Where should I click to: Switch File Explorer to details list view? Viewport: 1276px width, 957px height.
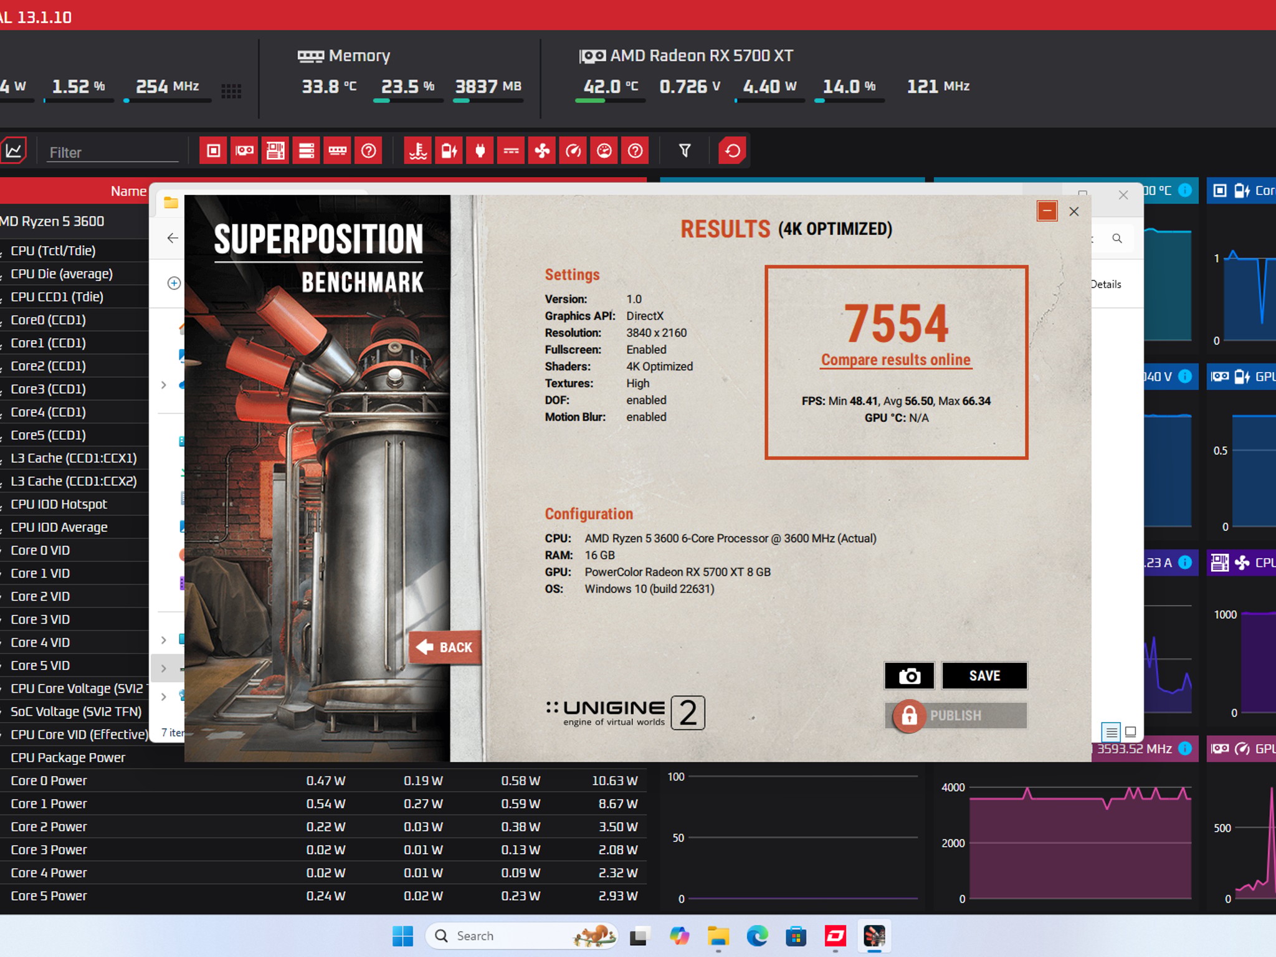(x=1111, y=731)
